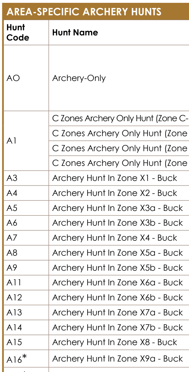This screenshot has width=189, height=372.
Task: Select Archery Hunt In Zone X2 - Buck
Action: point(115,193)
